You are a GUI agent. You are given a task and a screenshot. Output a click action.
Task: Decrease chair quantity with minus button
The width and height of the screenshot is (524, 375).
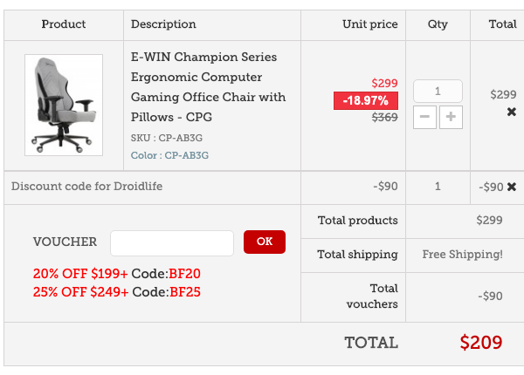pyautogui.click(x=424, y=117)
